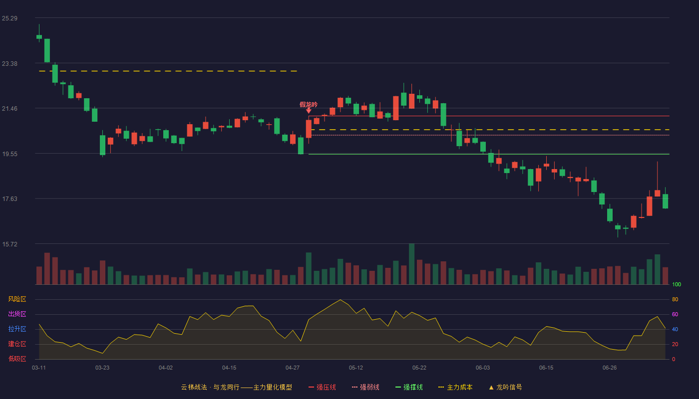The image size is (699, 399).
Task: Select the 云梯战法 主力量化模型 legend title
Action: 237,387
